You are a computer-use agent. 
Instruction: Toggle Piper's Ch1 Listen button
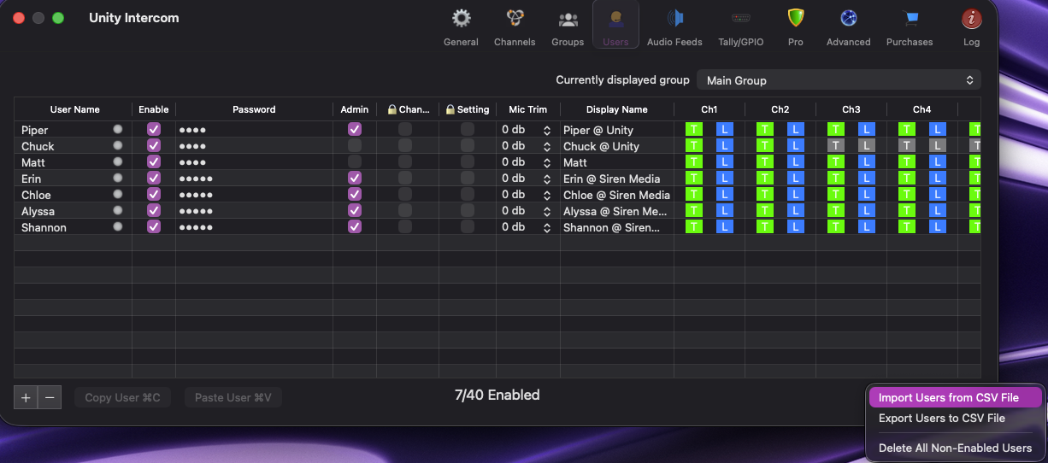pyautogui.click(x=724, y=129)
